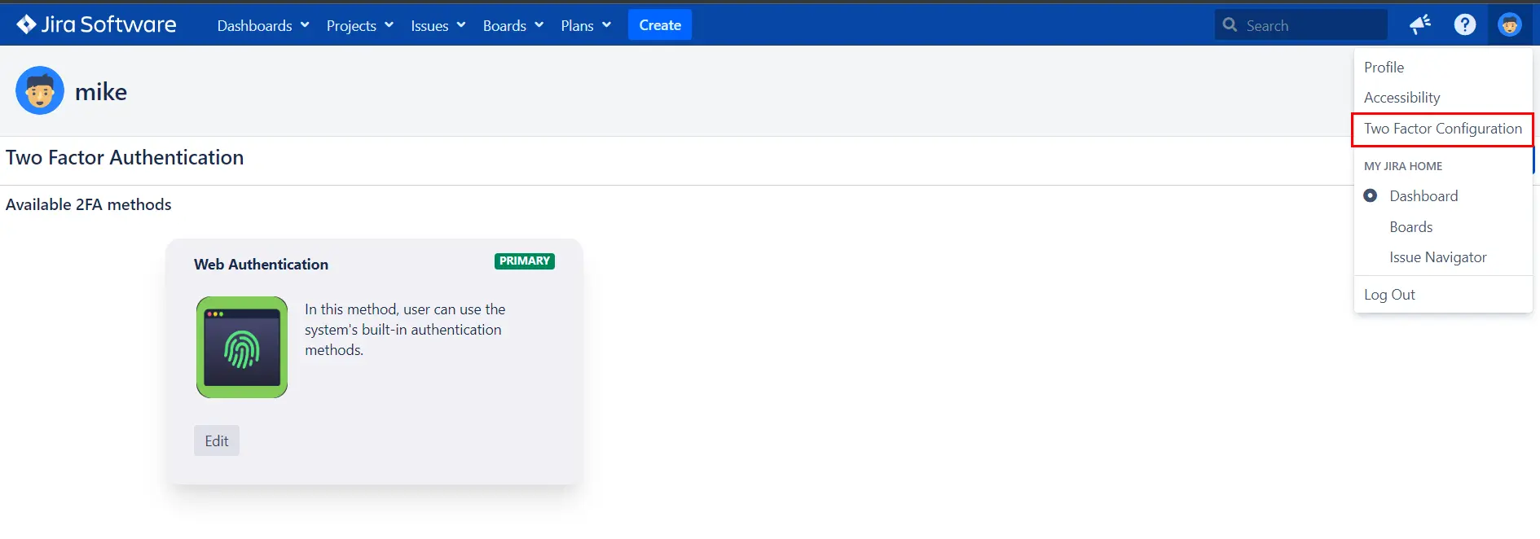Viewport: 1540px width, 539px height.
Task: Click the search magnifier icon
Action: 1230,25
